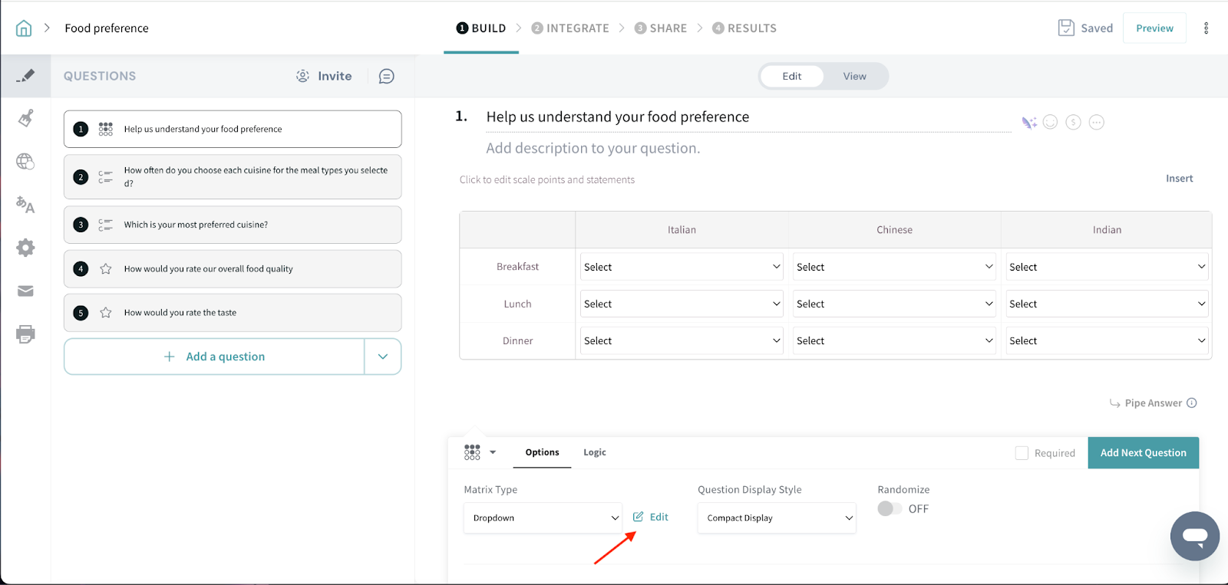Click the three-dot more options menu
This screenshot has width=1228, height=585.
[1206, 28]
